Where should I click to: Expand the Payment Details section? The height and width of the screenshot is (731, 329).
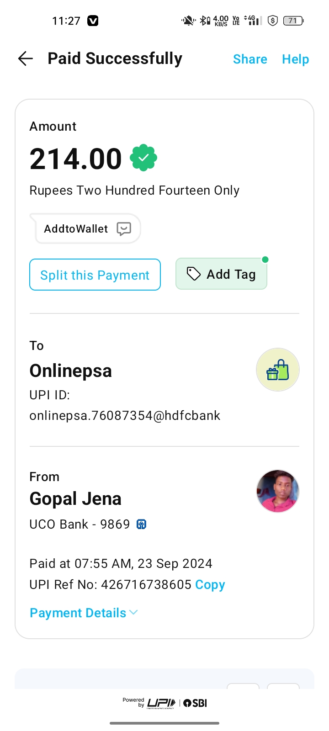pos(83,613)
